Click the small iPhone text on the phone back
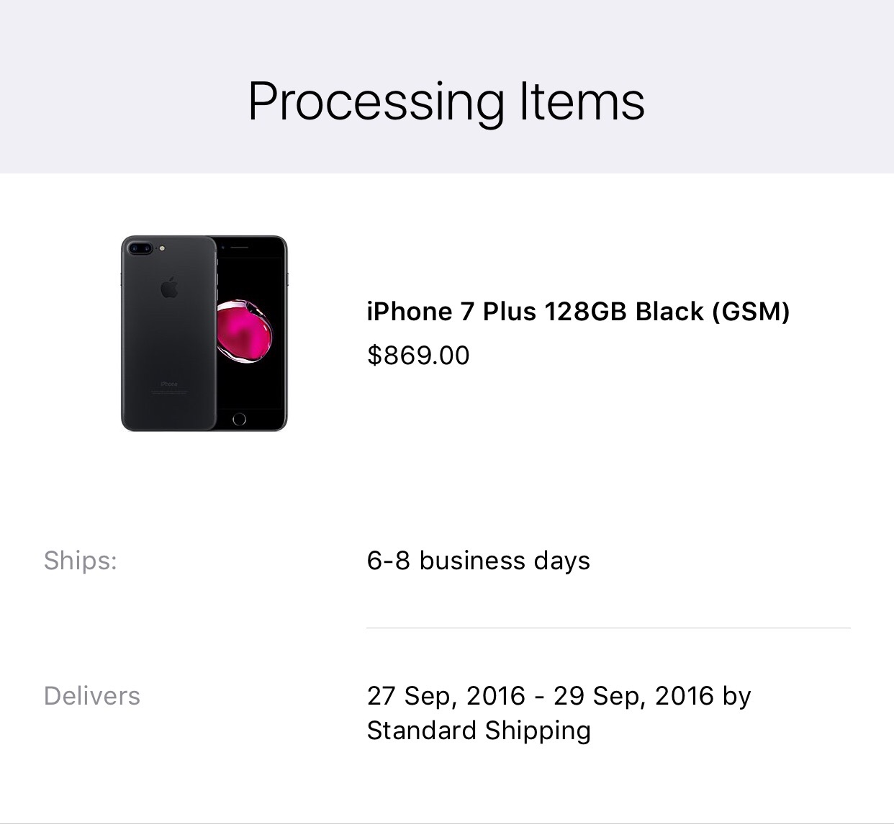Image resolution: width=894 pixels, height=827 pixels. 169,384
